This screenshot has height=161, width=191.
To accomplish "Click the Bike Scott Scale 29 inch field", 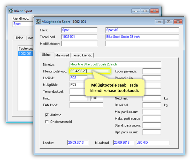I will click(x=142, y=37).
